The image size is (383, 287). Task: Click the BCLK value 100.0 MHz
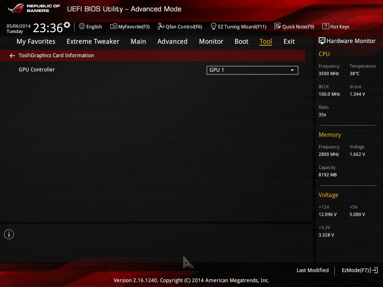pyautogui.click(x=329, y=94)
